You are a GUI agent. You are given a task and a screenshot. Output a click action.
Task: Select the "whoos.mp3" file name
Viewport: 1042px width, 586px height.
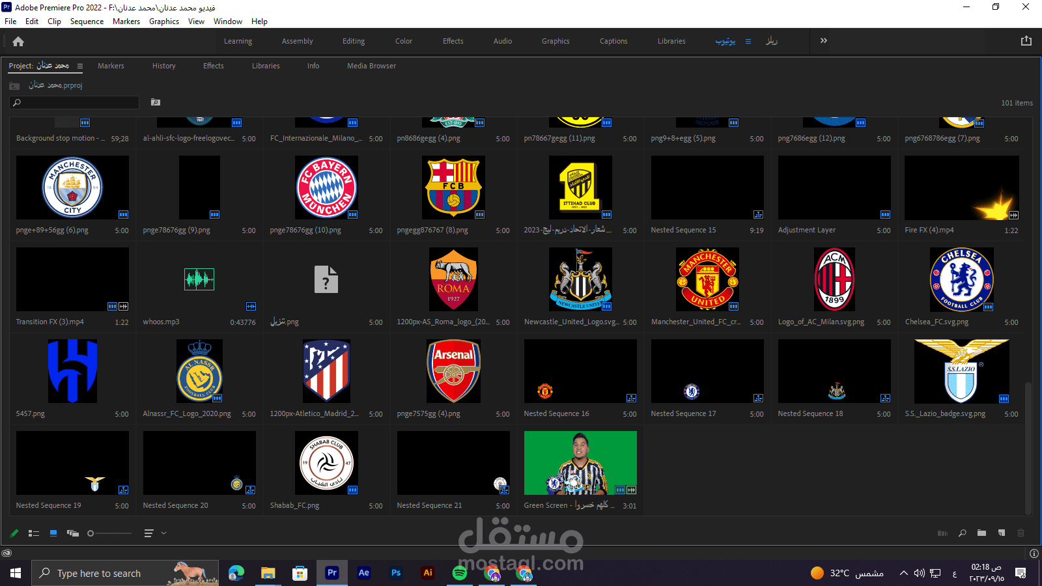coord(161,322)
